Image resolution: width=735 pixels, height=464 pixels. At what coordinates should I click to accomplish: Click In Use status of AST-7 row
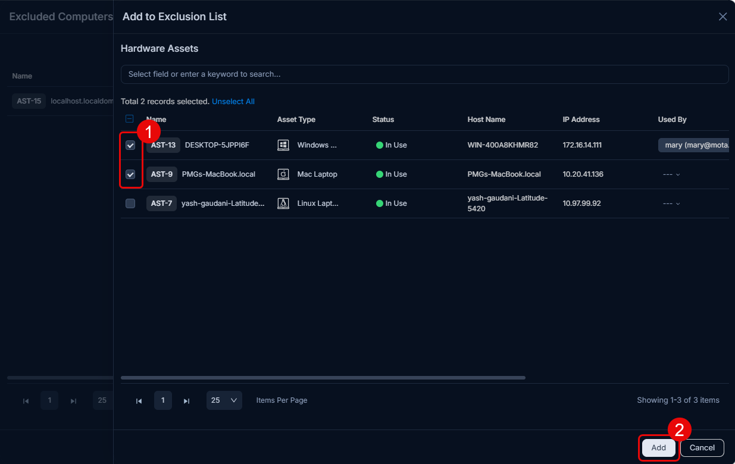[392, 203]
